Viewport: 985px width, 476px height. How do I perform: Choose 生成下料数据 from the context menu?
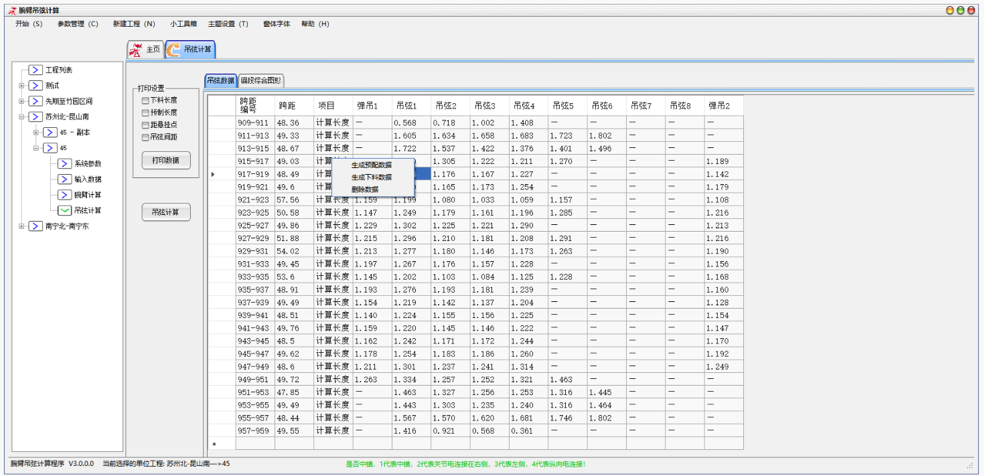372,177
